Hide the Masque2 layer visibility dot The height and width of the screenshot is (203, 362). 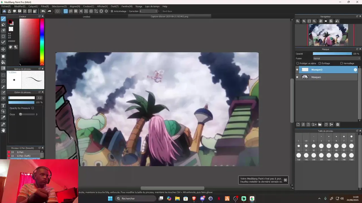pos(297,70)
